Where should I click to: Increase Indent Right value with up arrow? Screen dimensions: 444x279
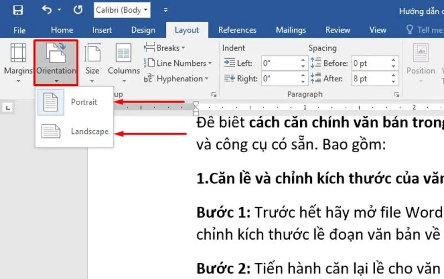(303, 75)
